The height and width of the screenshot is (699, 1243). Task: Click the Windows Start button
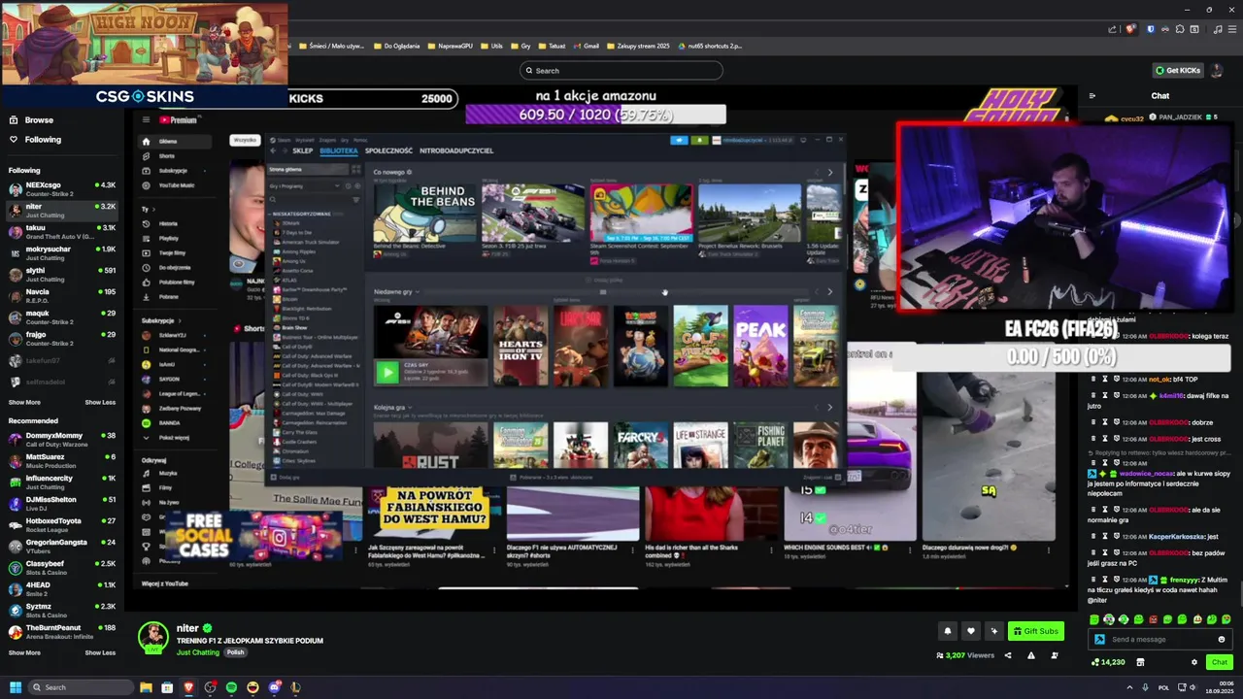click(x=15, y=687)
